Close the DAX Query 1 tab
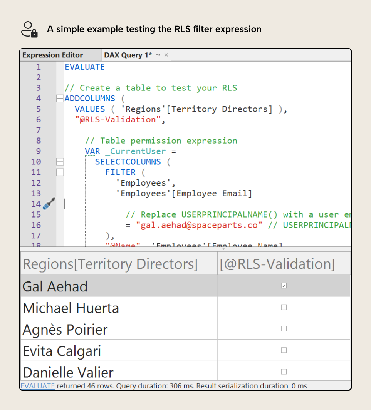This screenshot has height=410, width=371. (x=166, y=55)
